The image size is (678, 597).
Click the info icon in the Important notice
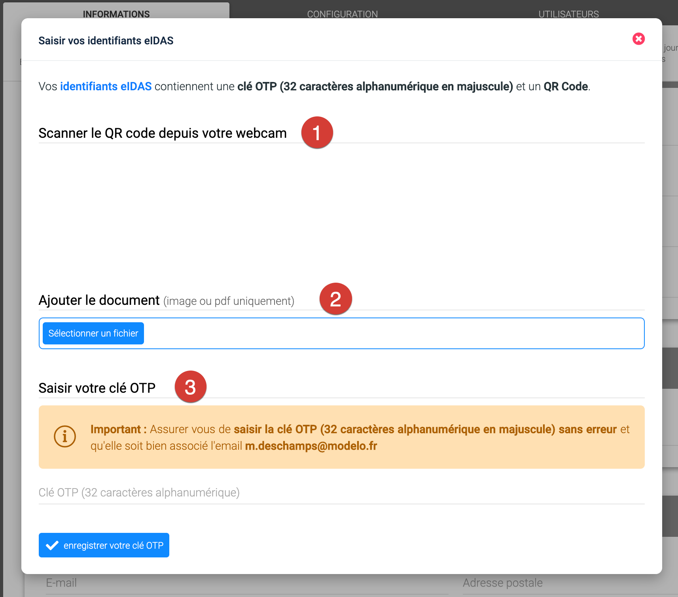65,437
